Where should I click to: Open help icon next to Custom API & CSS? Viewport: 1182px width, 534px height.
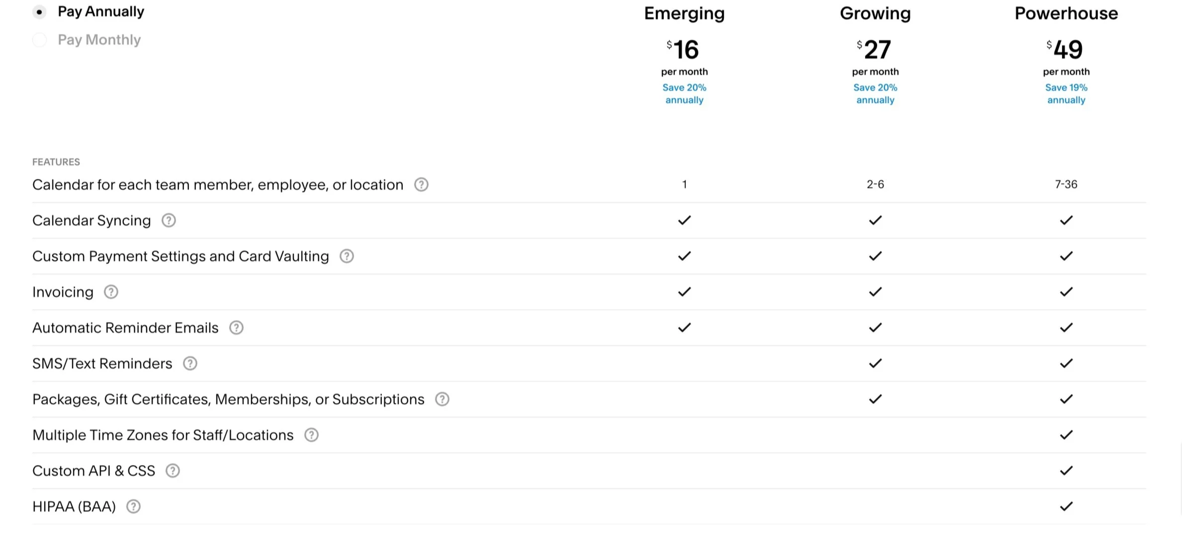coord(173,471)
